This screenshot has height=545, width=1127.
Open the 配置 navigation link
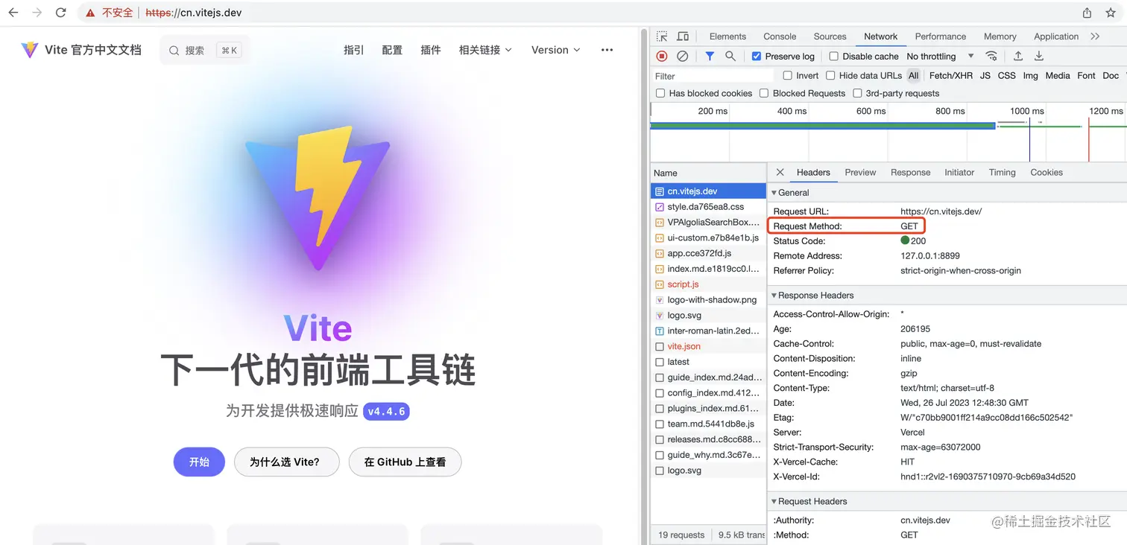tap(392, 50)
